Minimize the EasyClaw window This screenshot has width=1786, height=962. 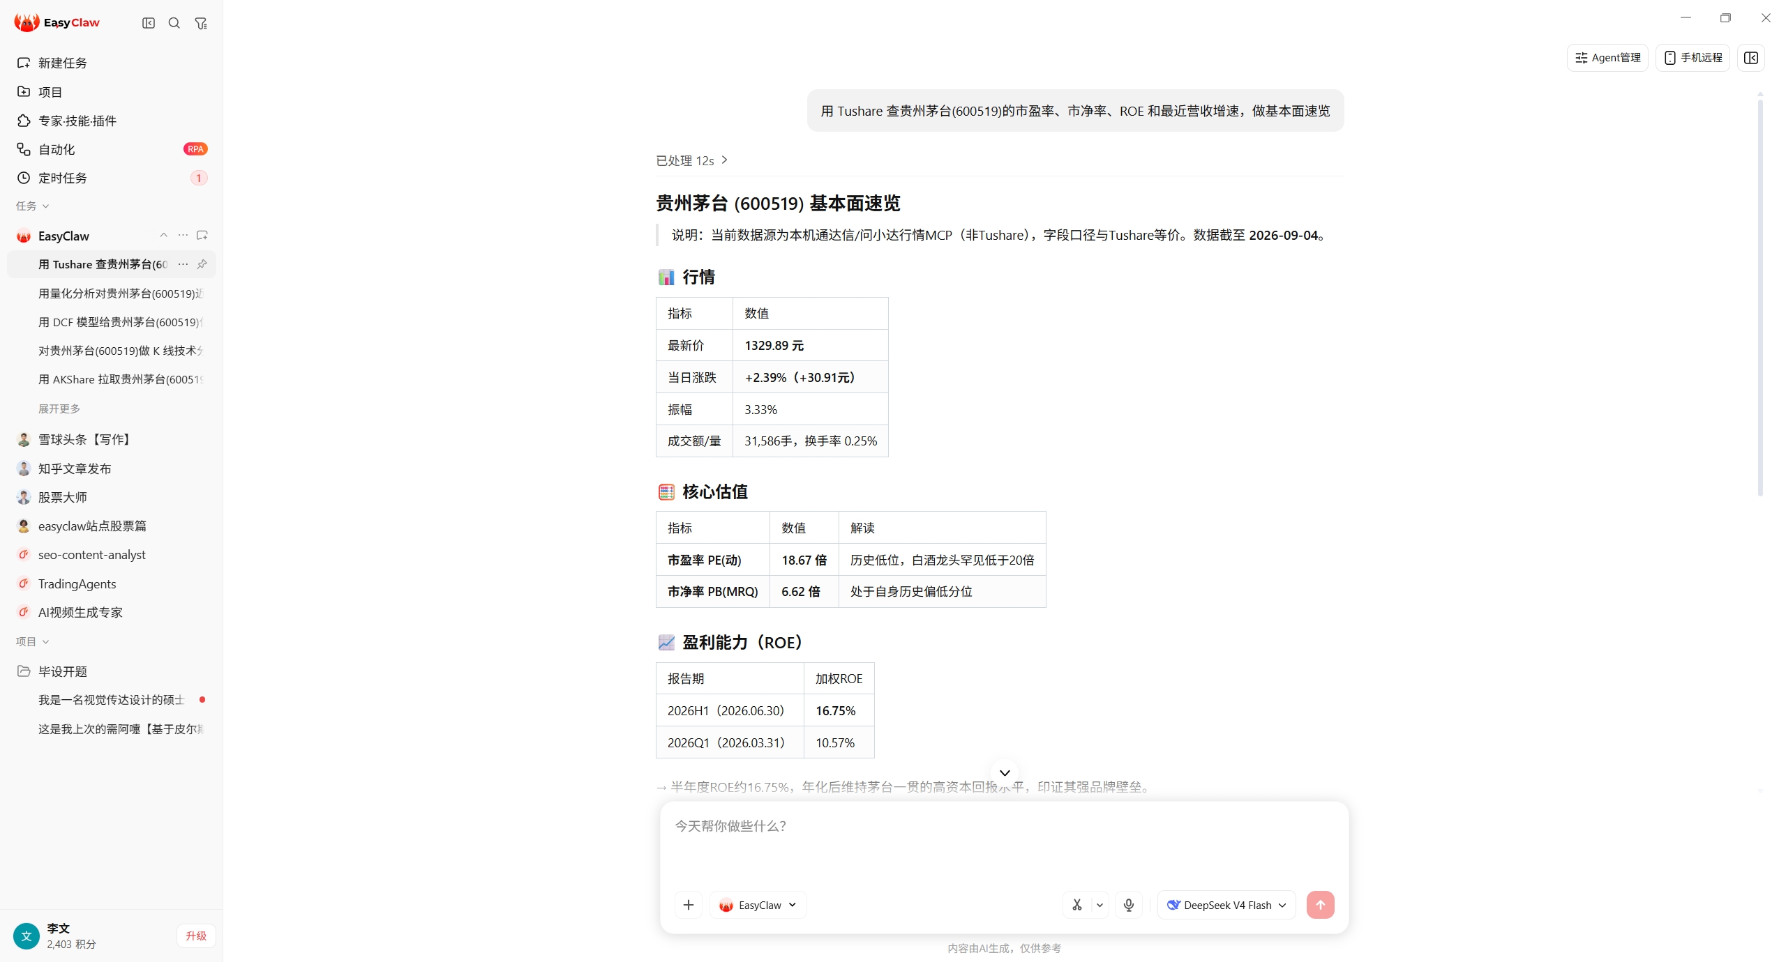[x=1686, y=17]
